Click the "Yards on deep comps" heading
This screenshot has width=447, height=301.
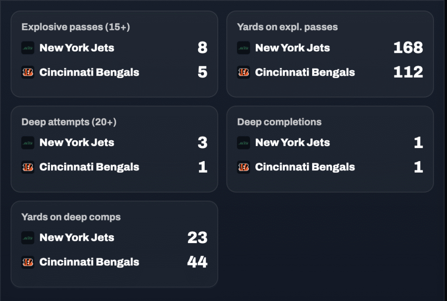click(x=71, y=217)
